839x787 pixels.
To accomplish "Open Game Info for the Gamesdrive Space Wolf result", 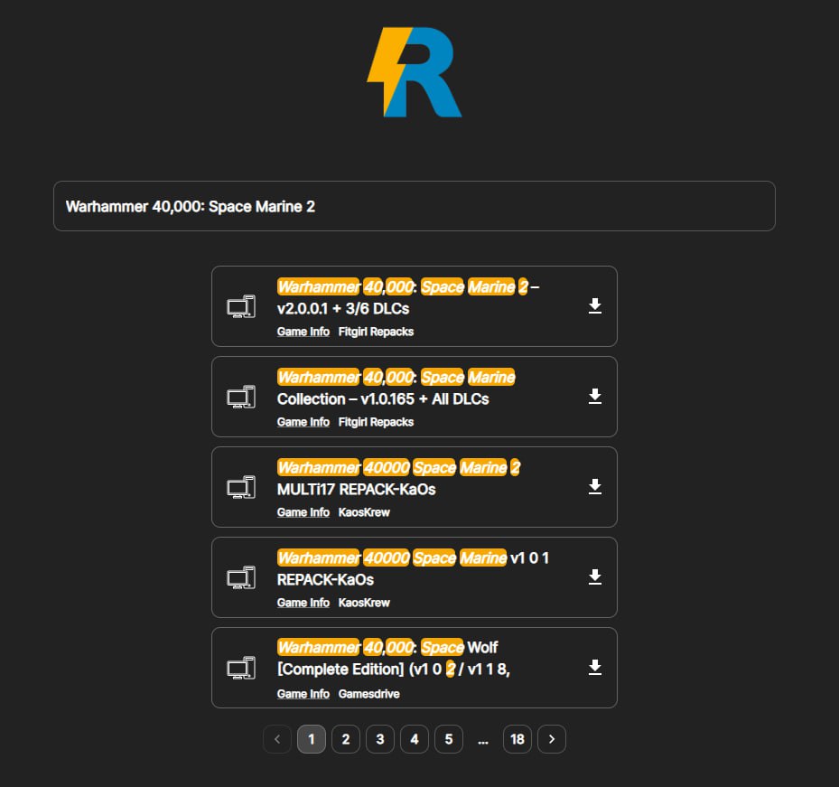I will [x=303, y=694].
